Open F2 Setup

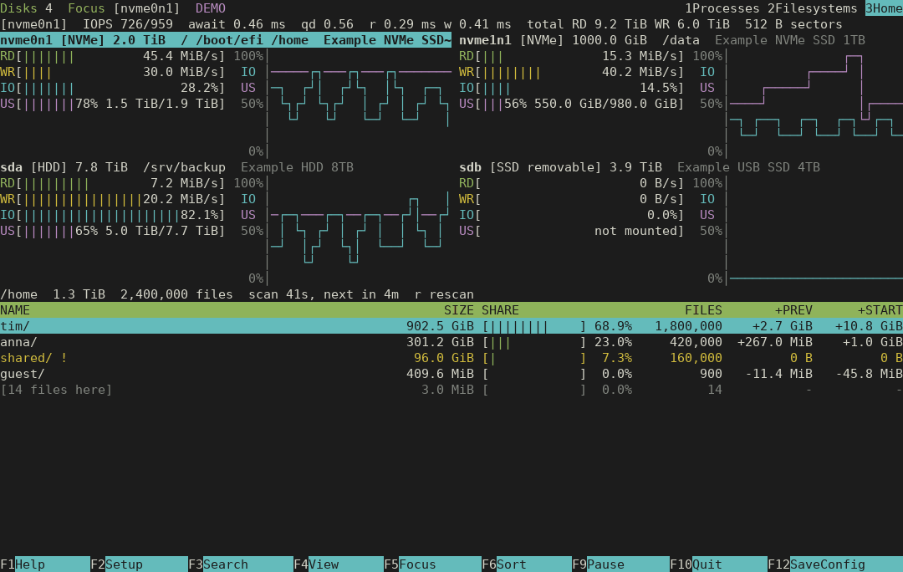click(x=140, y=564)
